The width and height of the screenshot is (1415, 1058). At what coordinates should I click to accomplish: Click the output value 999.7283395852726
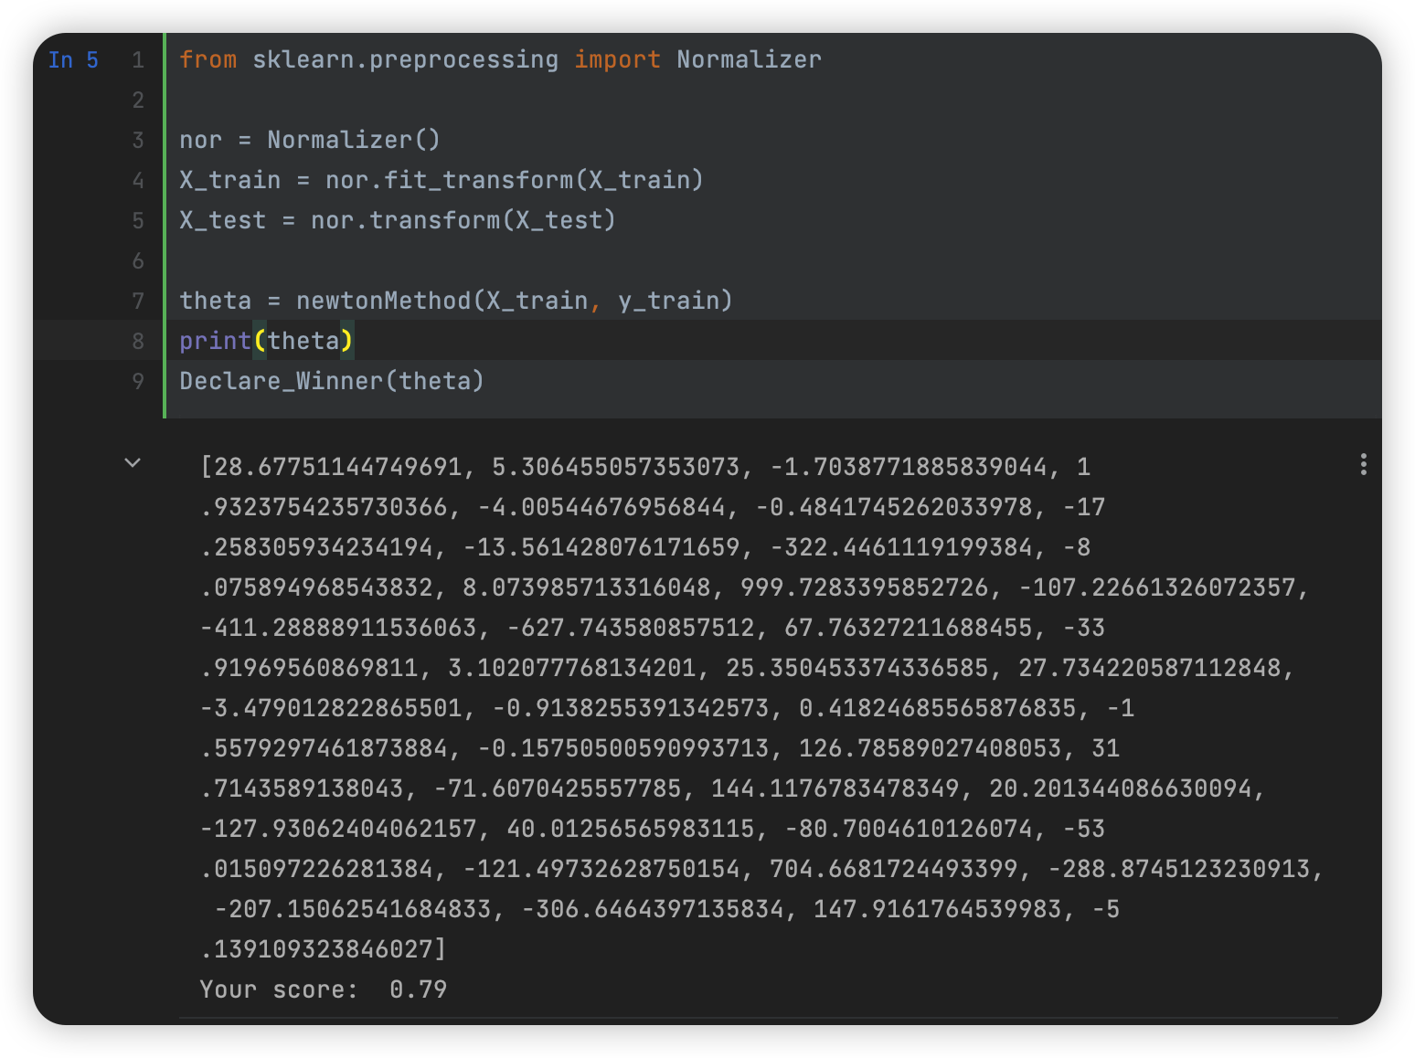pos(865,587)
